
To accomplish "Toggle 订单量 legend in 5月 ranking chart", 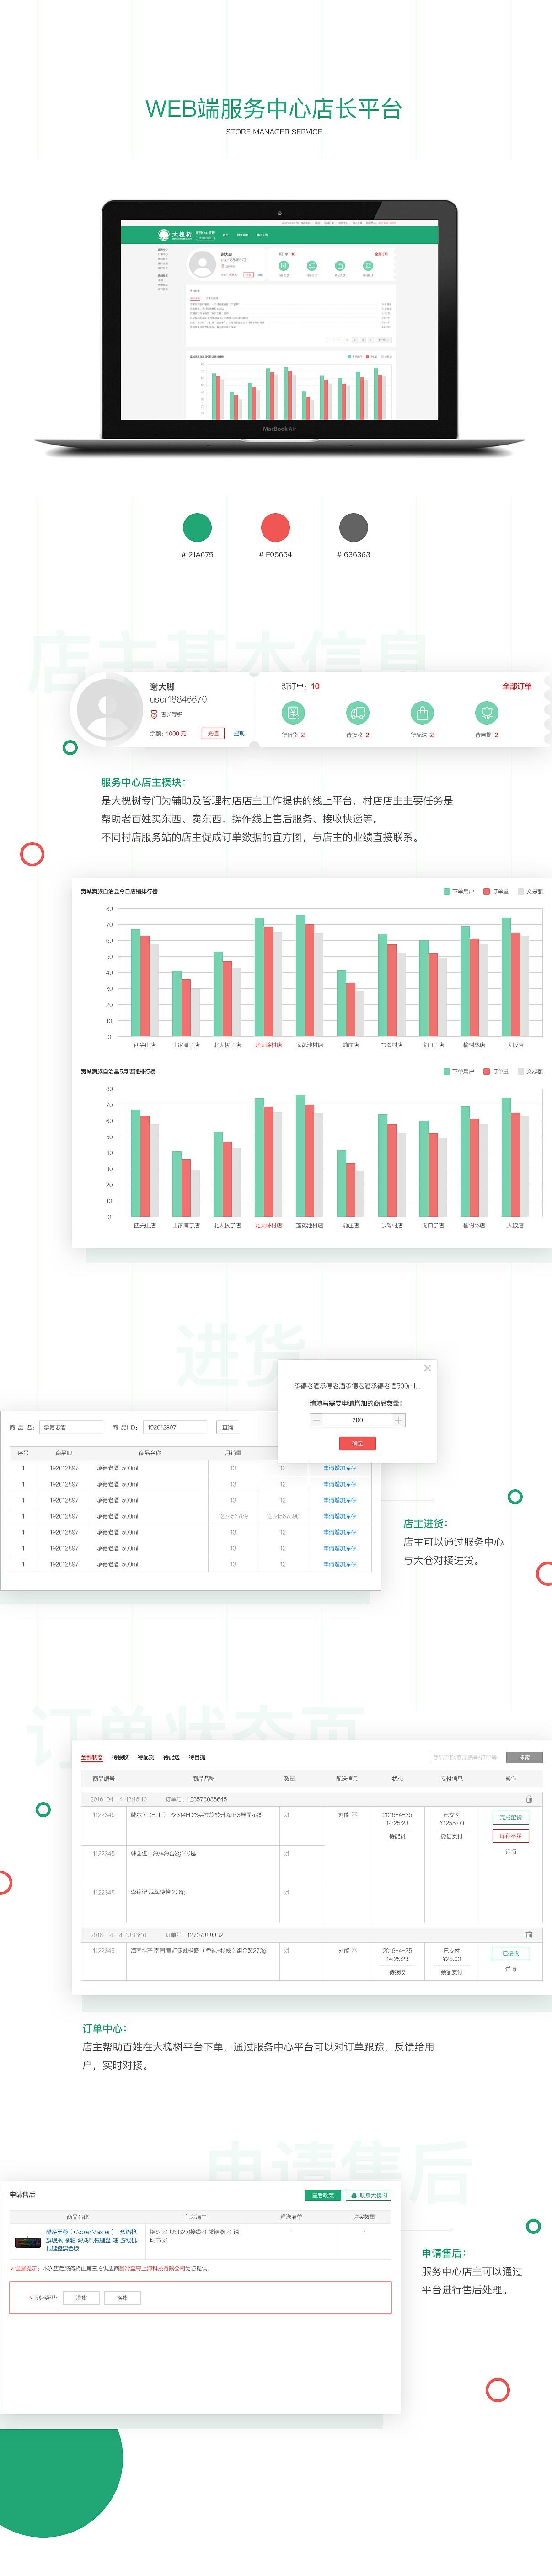I will (496, 1071).
